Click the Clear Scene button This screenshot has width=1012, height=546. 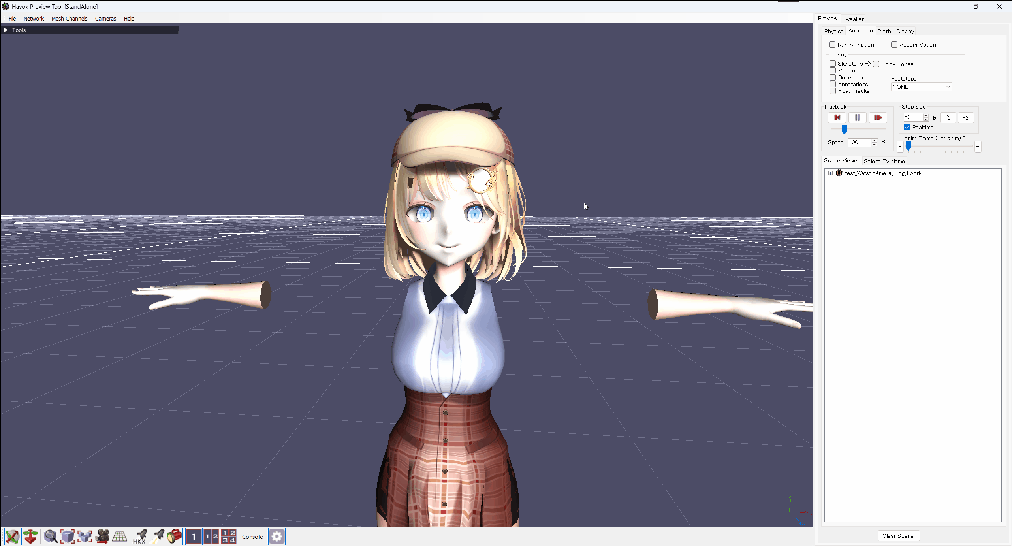point(898,536)
